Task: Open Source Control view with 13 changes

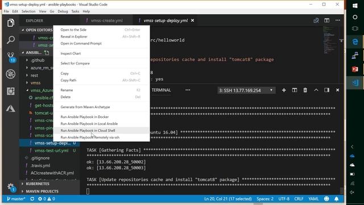Action: 11,57
